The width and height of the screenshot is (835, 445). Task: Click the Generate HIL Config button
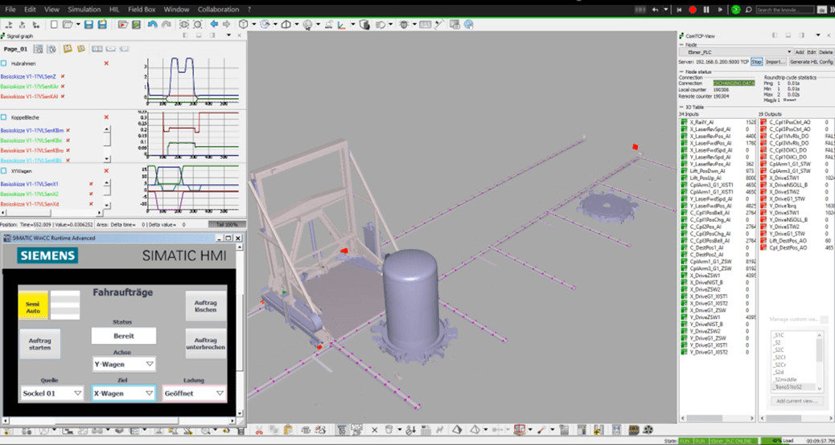811,62
